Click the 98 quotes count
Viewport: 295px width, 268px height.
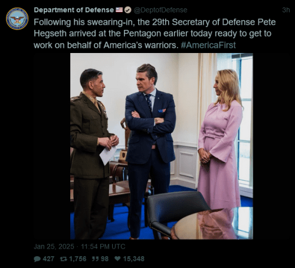[104, 259]
